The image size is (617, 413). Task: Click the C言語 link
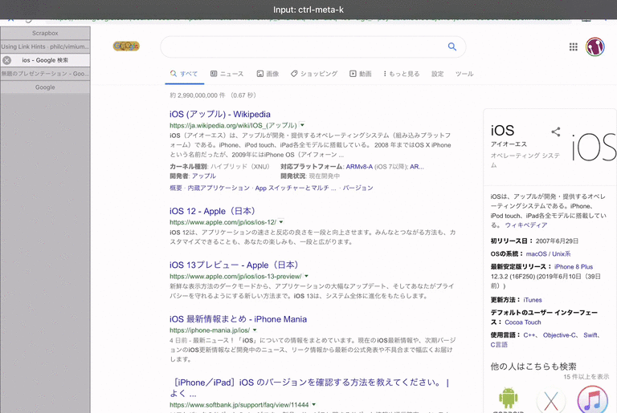click(x=499, y=345)
